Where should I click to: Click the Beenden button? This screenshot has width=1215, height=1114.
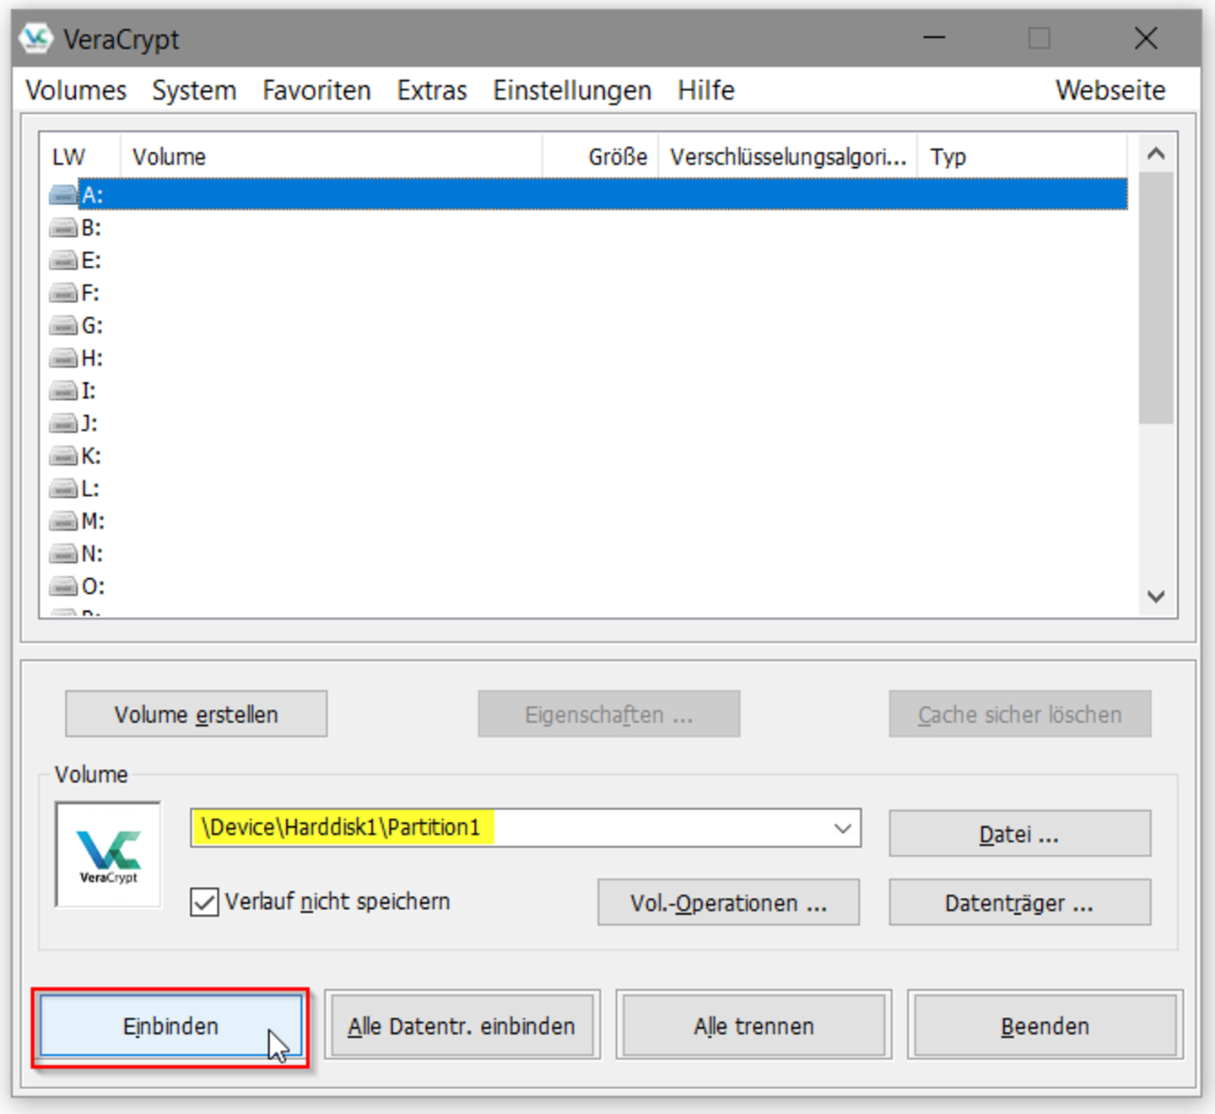tap(1045, 1026)
